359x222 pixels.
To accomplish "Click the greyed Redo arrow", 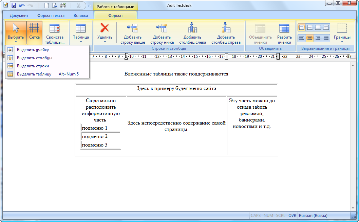I will click(30, 5).
